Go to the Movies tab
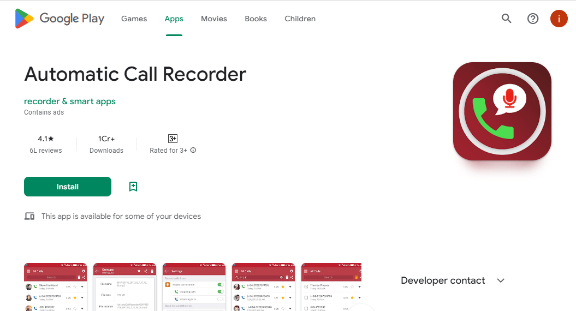 point(214,19)
